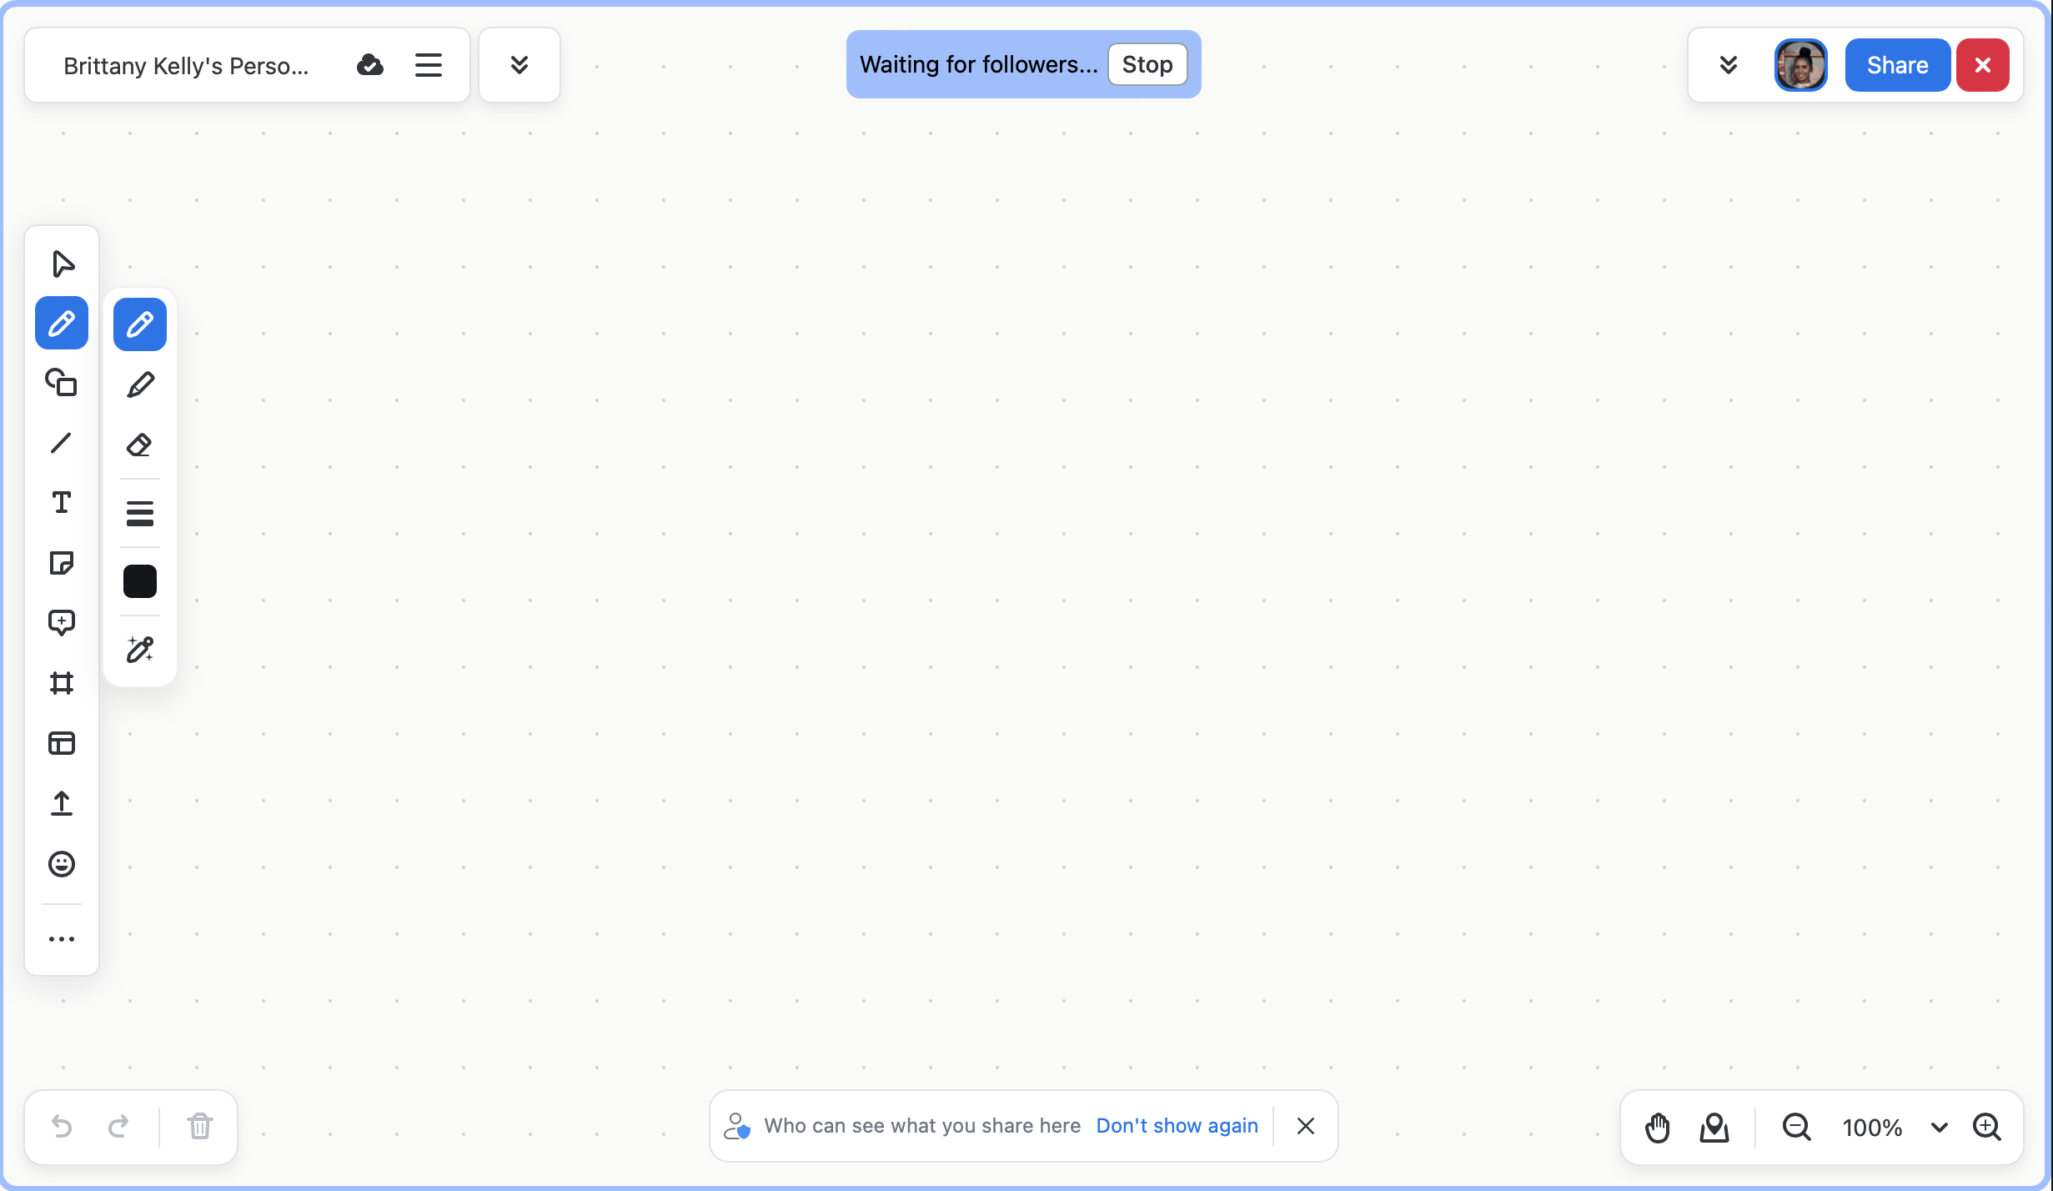Click the upload icon
Image resolution: width=2053 pixels, height=1191 pixels.
62,803
